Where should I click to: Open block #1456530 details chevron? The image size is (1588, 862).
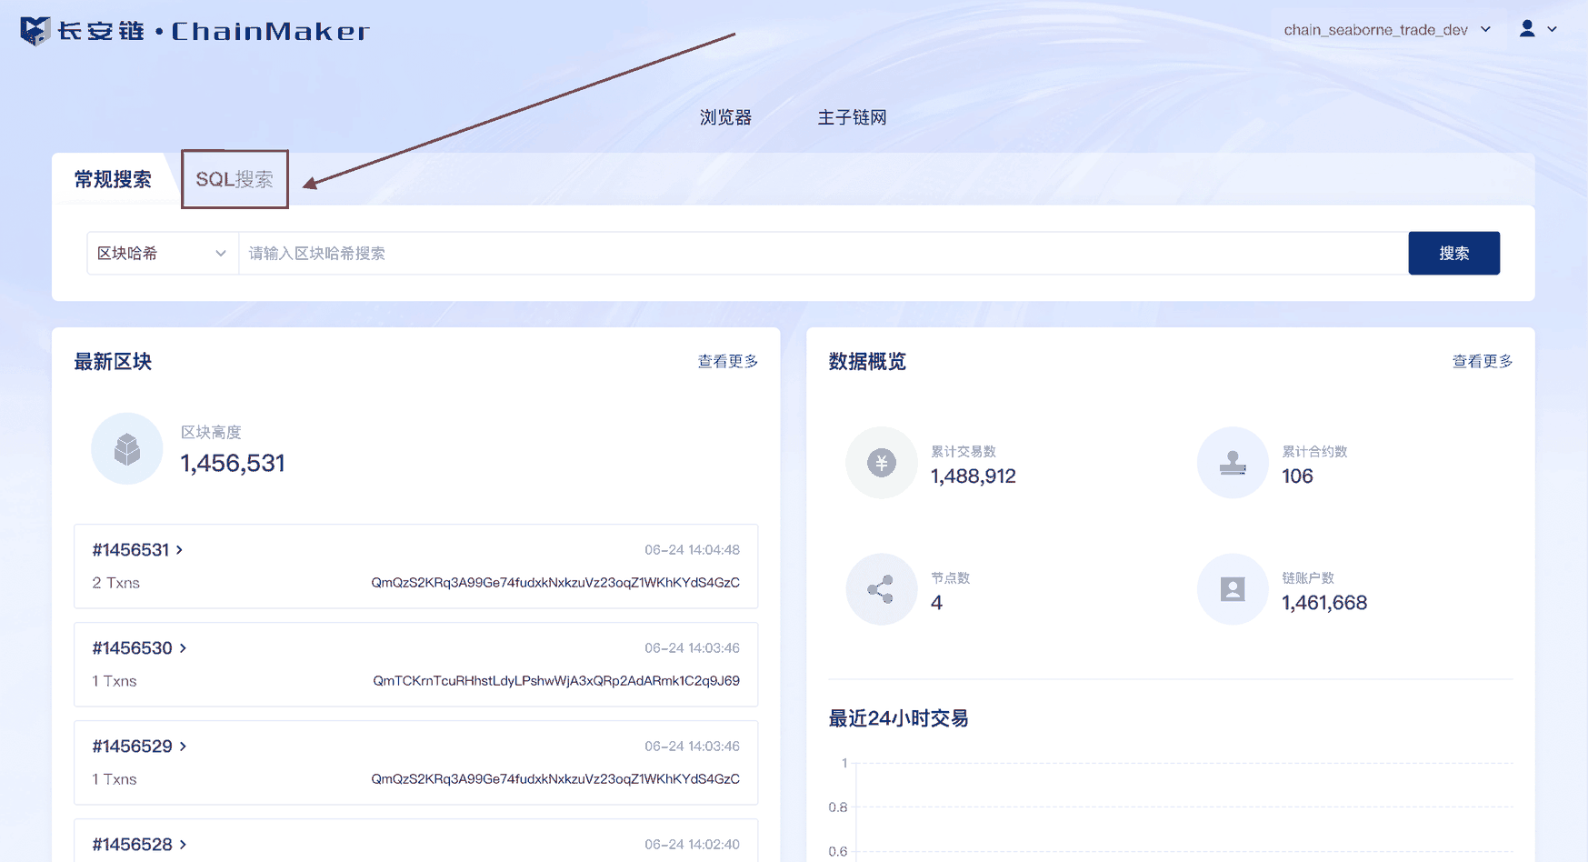pyautogui.click(x=184, y=648)
